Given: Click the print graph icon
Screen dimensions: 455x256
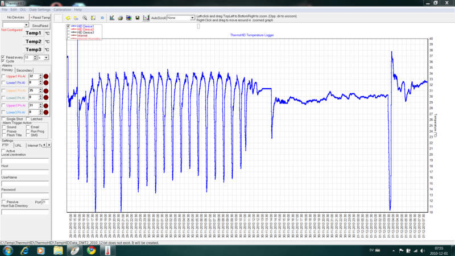Looking at the screenshot, I should [x=120, y=18].
